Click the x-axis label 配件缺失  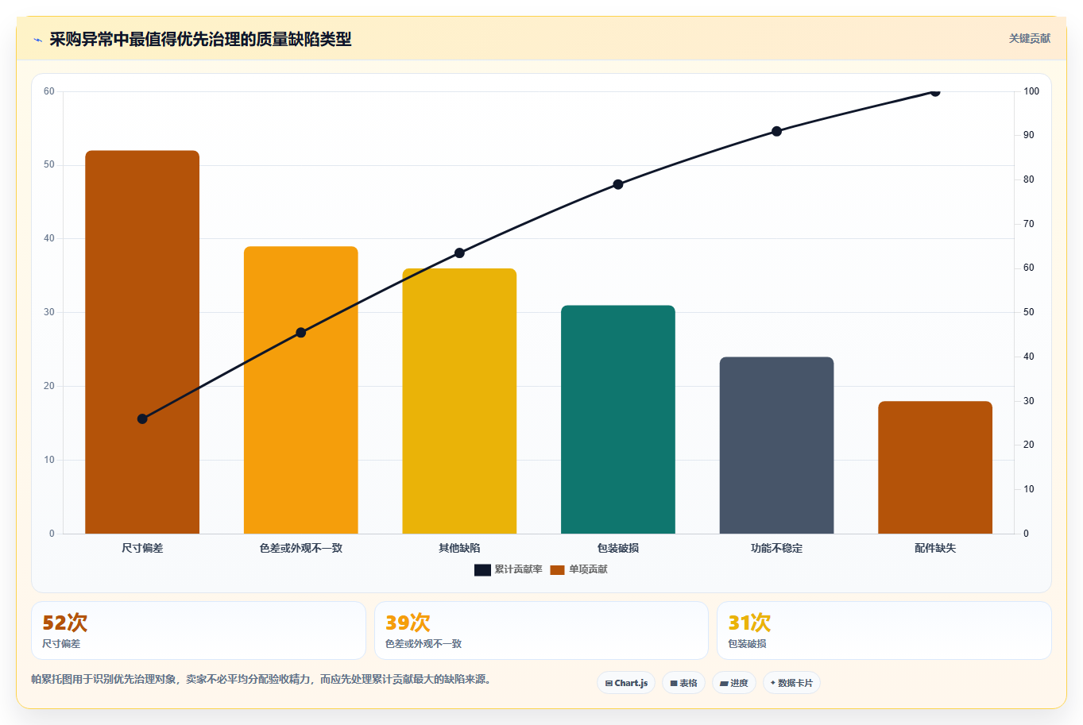935,548
